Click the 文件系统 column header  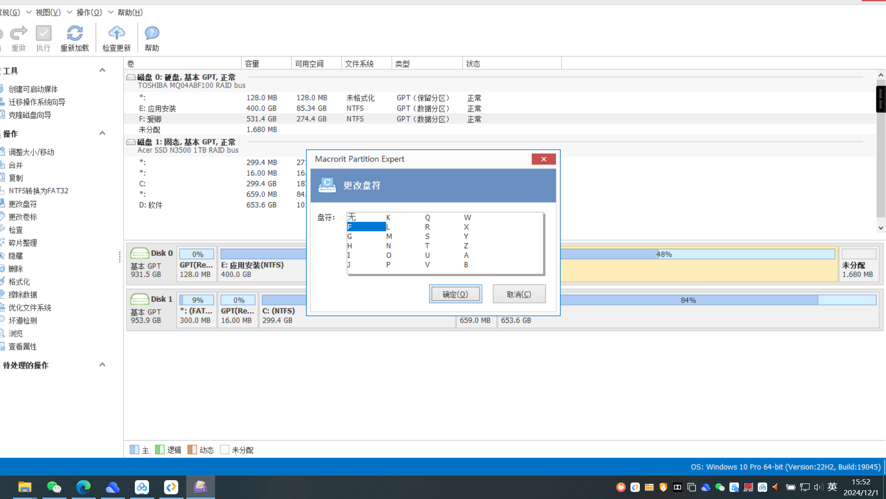(366, 64)
